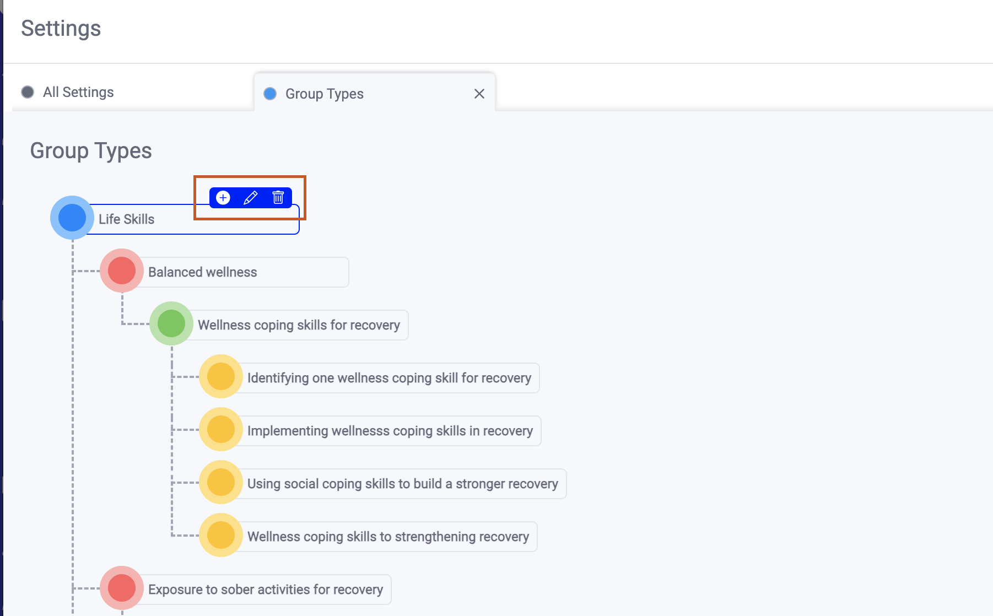Select the red circle for Balanced wellness
Viewport: 993px width, 616px height.
[121, 271]
